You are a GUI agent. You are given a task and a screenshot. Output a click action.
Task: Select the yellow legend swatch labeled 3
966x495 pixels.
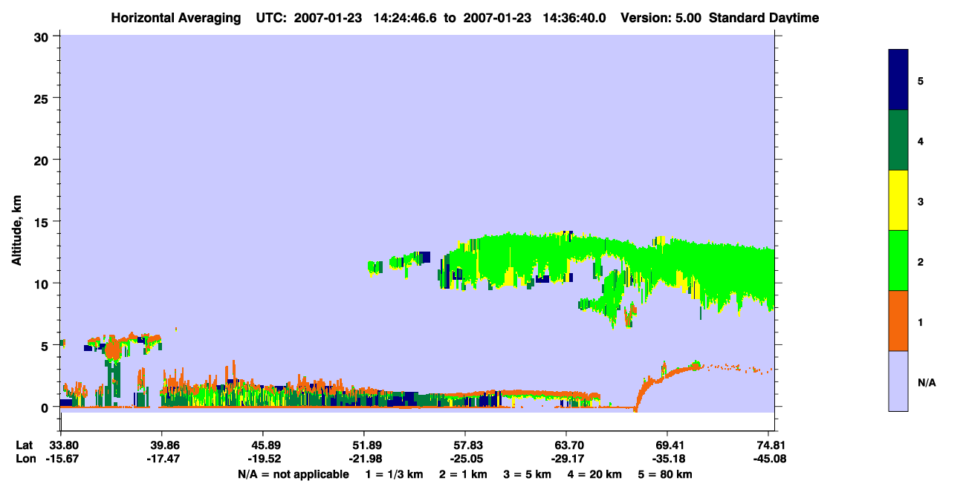click(x=898, y=200)
